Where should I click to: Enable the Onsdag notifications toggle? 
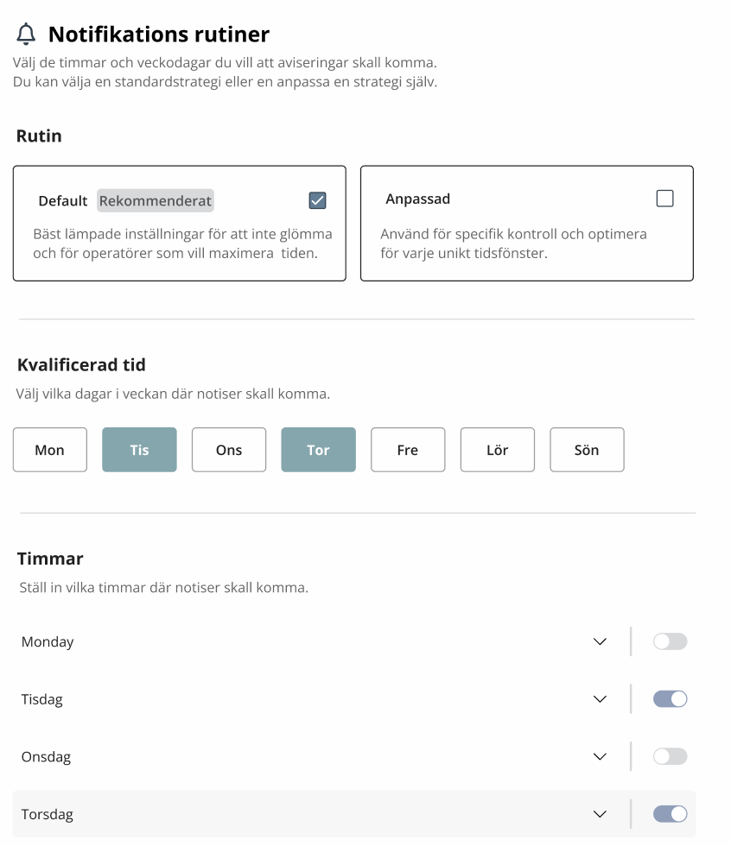tap(670, 756)
